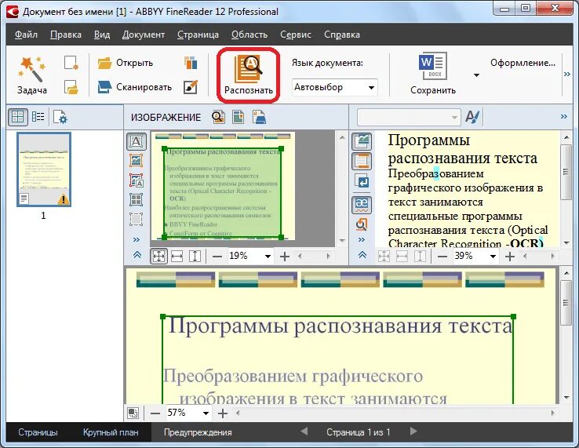Toggle show pictures in Text panel
579x448 pixels.
[x=362, y=141]
